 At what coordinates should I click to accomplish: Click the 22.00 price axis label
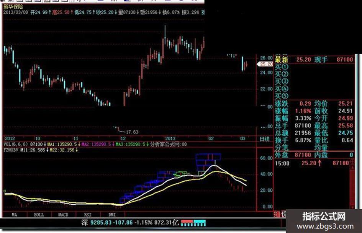point(266,89)
